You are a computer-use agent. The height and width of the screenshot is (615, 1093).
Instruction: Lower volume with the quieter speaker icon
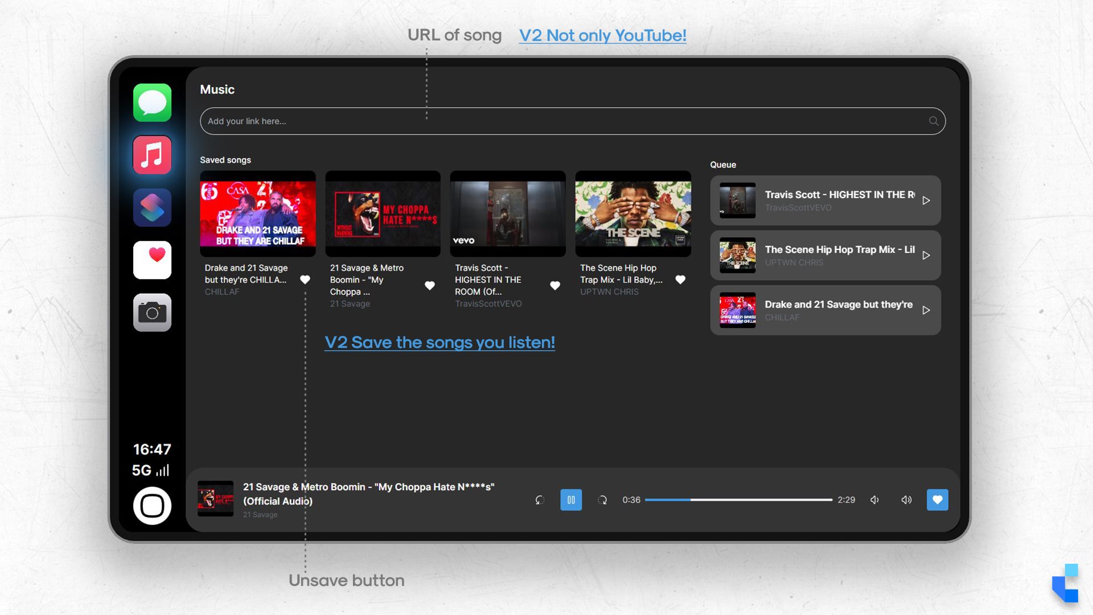pos(875,500)
